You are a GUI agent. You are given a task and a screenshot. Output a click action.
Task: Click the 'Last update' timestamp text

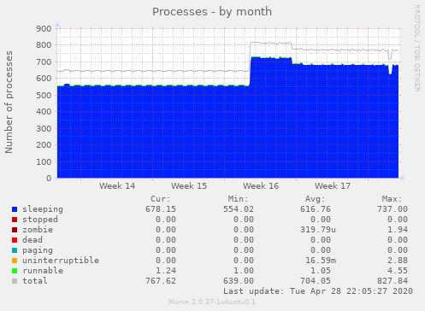pos(318,291)
